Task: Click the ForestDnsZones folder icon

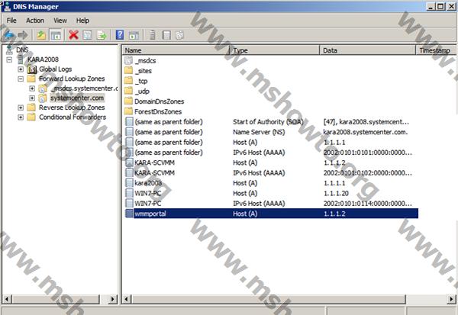Action: point(128,111)
